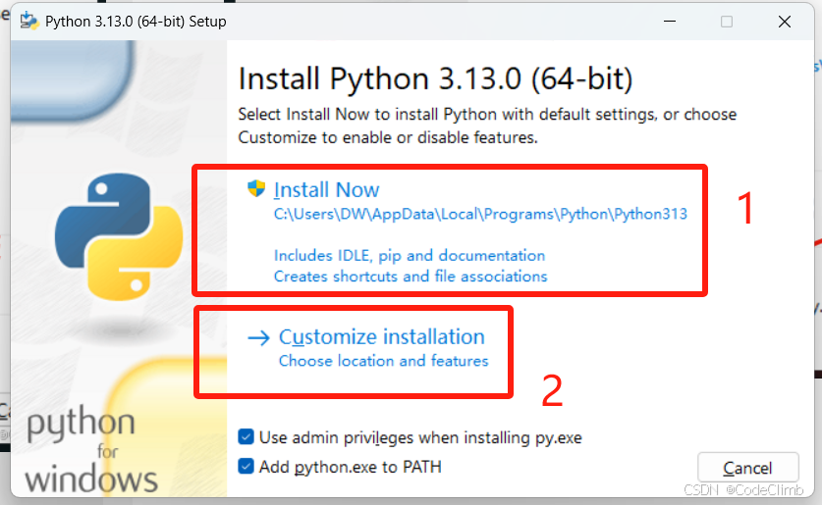
Task: Choose Customize installation
Action: pos(382,337)
